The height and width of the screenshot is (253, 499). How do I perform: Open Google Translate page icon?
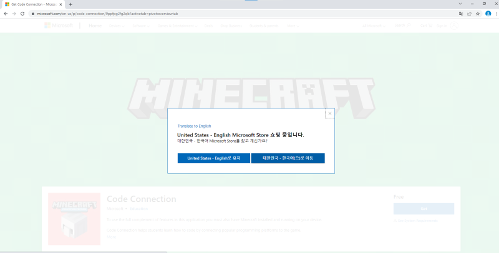coord(461,14)
